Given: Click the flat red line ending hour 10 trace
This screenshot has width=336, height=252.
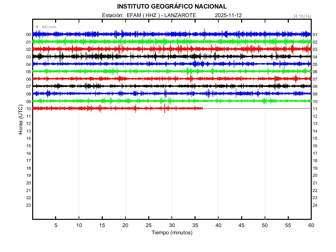Looking at the screenshot, I should coord(256,108).
